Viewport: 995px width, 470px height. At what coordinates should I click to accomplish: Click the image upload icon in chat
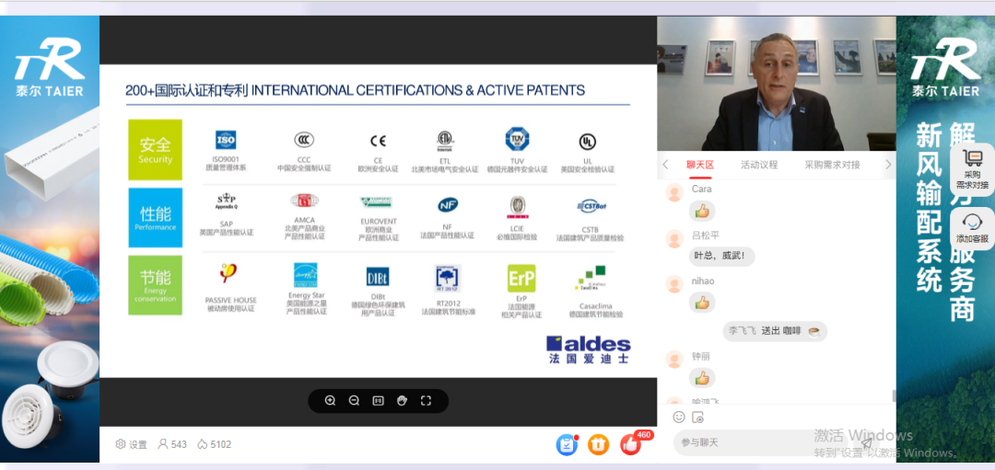697,417
